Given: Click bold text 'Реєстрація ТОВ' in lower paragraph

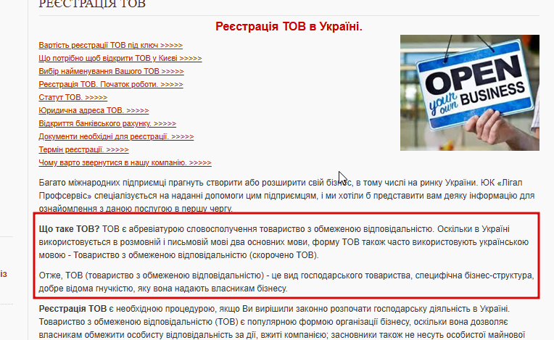Looking at the screenshot, I should [x=73, y=309].
